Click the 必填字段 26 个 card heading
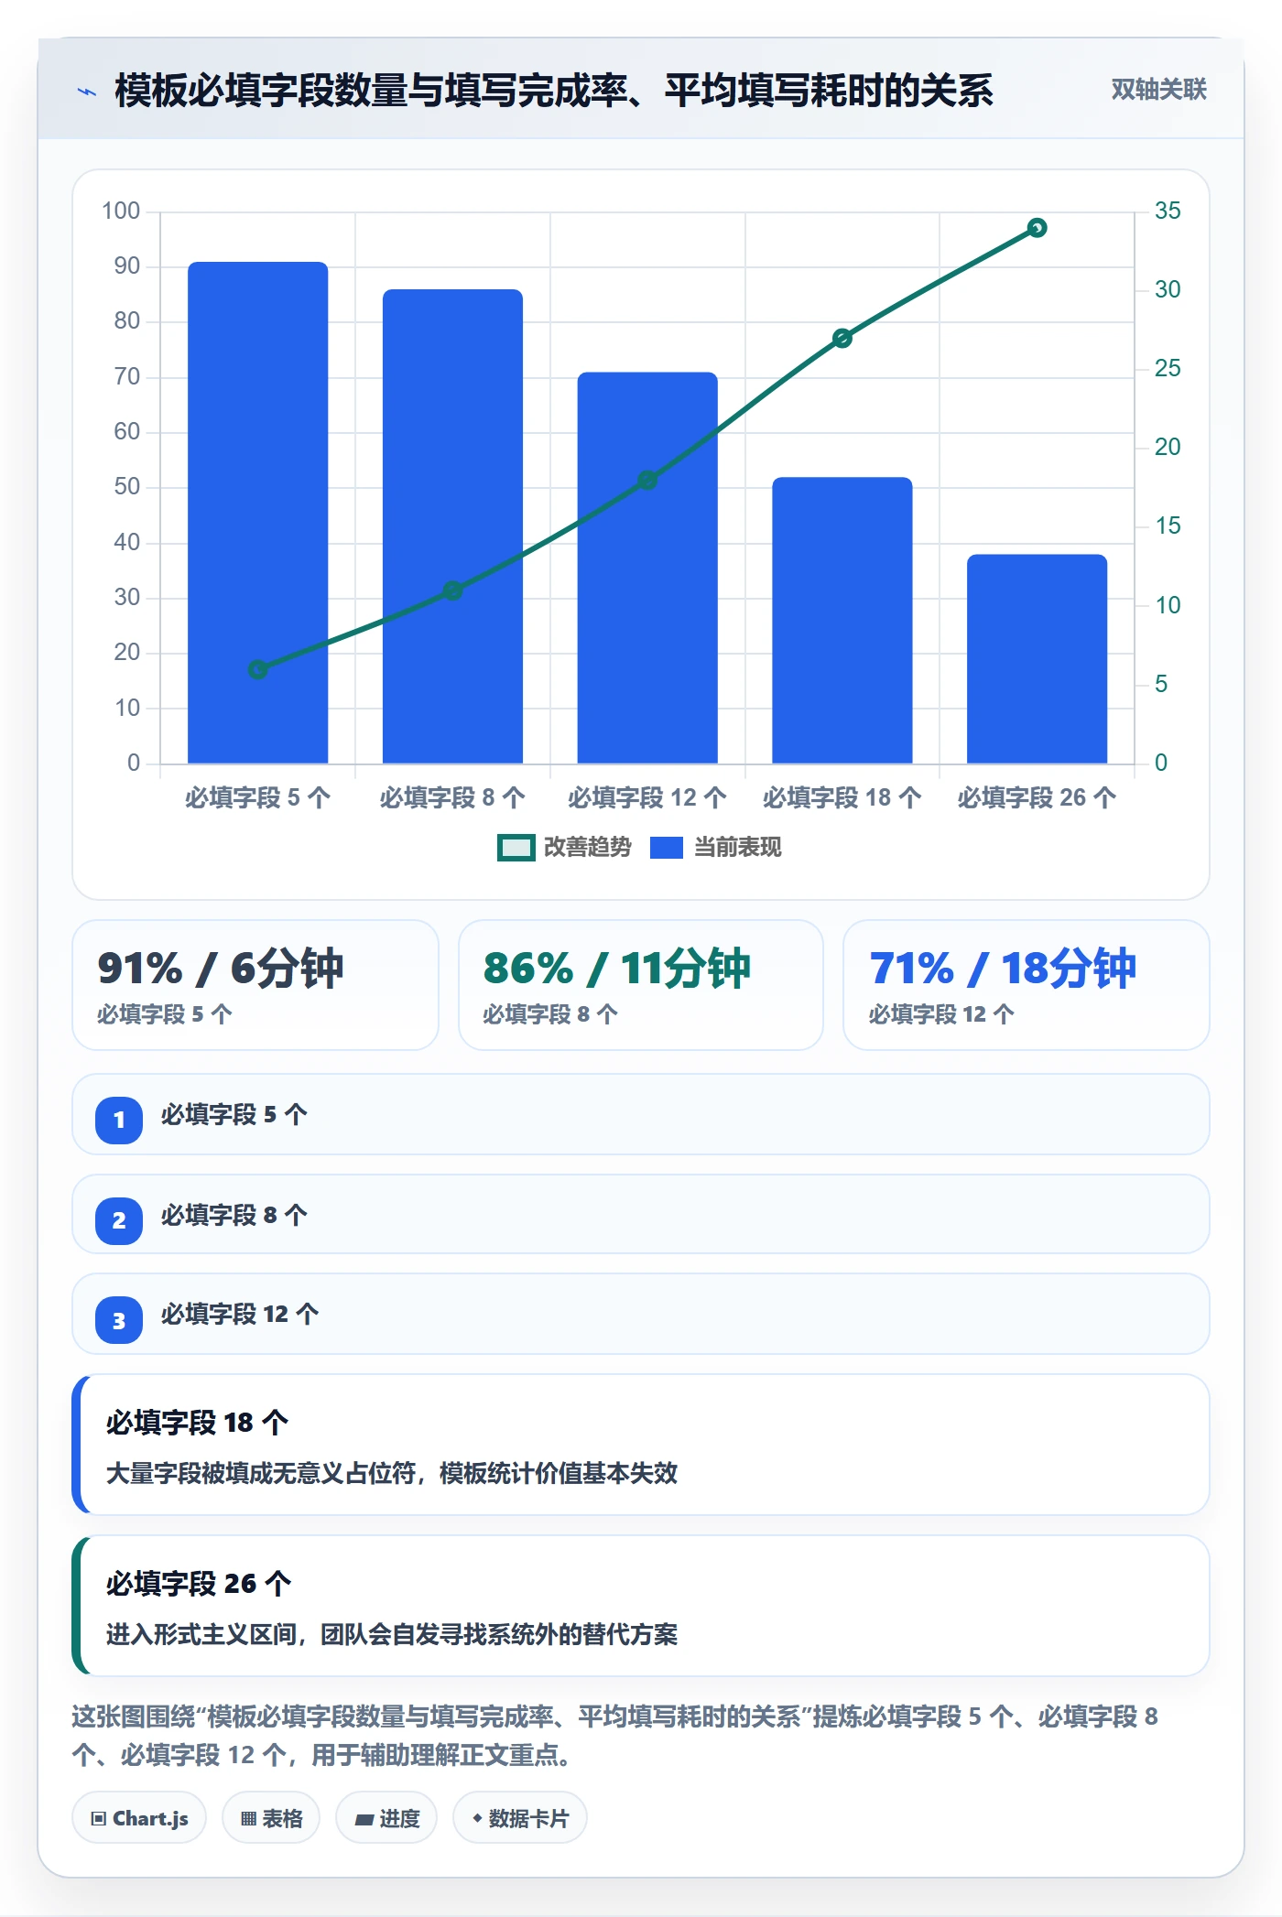Viewport: 1282px width, 1917px height. coord(199,1584)
